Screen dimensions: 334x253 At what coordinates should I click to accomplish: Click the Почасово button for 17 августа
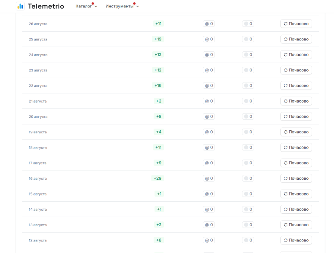pos(296,163)
